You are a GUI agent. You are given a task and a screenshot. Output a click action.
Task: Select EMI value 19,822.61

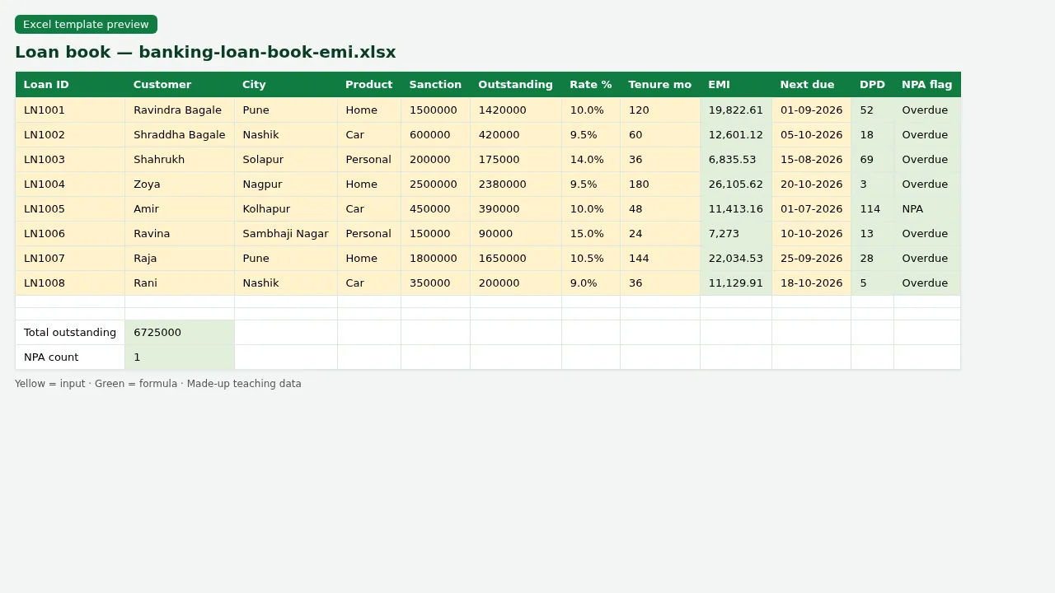tap(736, 110)
